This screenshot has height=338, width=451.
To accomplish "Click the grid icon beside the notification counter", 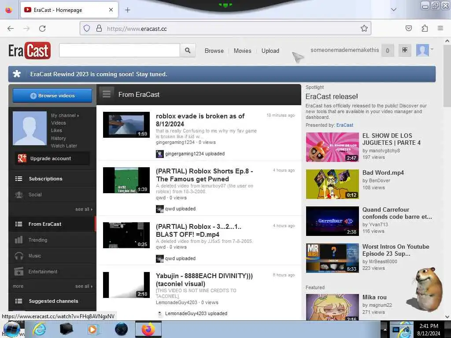I will click(405, 50).
